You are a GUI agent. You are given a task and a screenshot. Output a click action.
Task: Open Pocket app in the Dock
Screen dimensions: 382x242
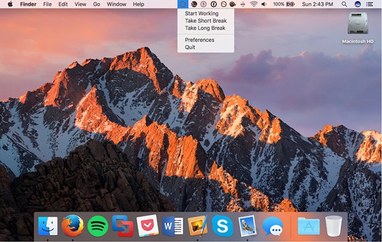tap(148, 225)
